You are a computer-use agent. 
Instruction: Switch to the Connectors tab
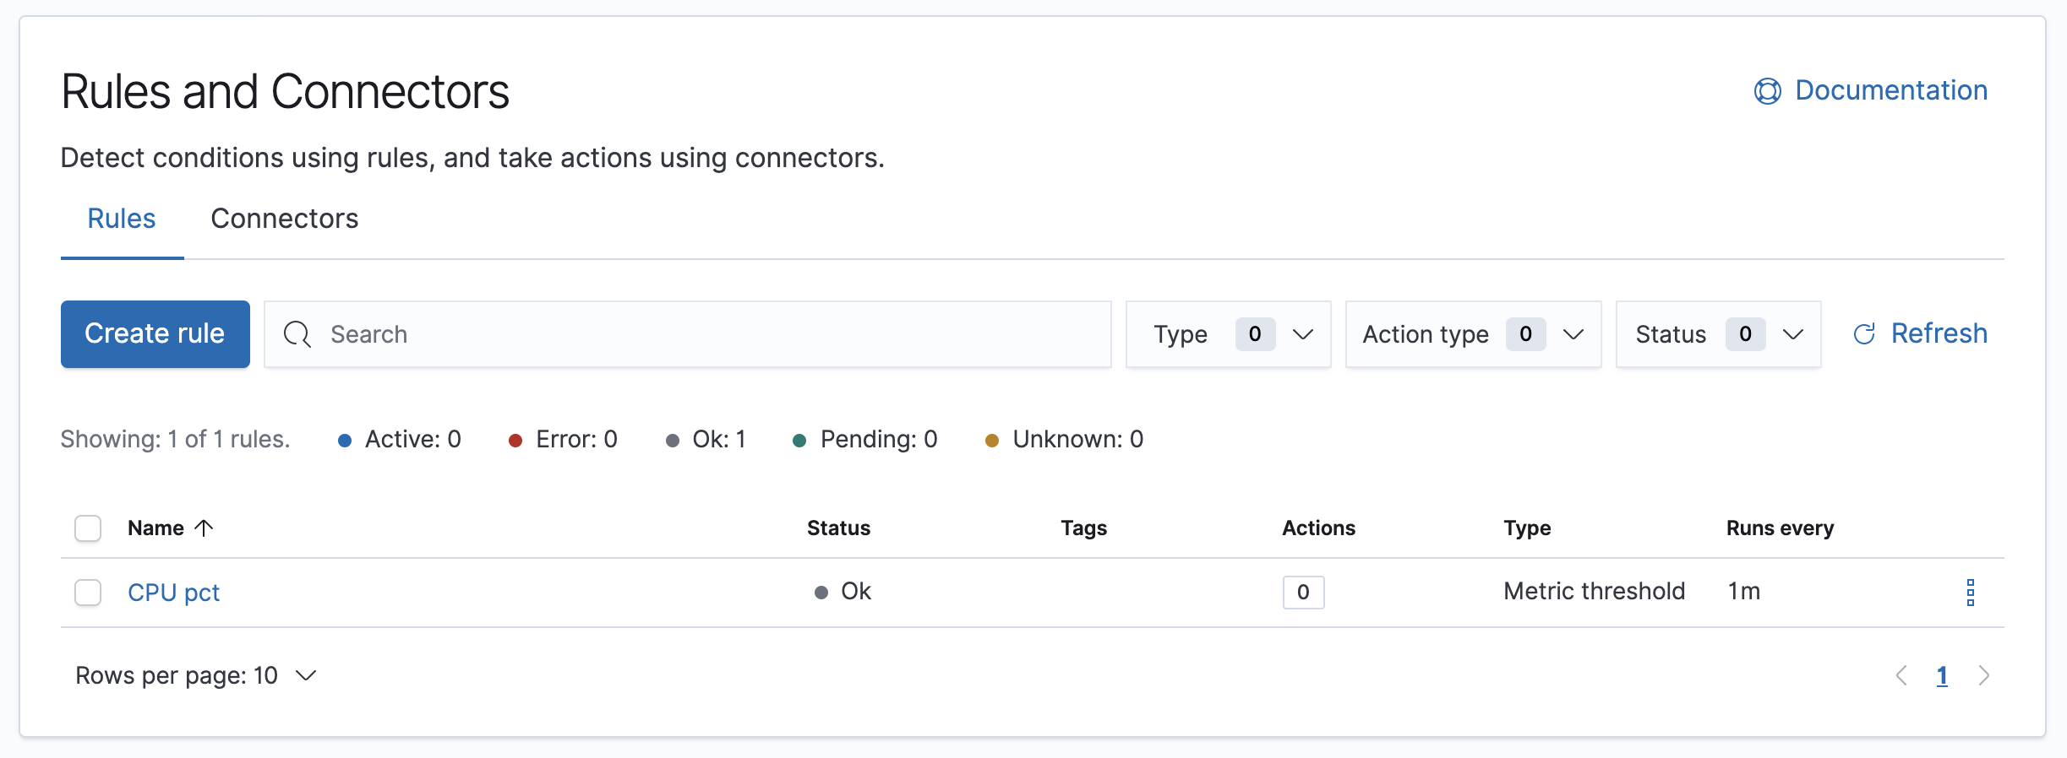coord(285,219)
